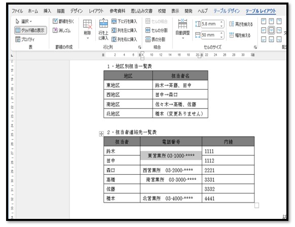Click 列を右に挿入 insert column right
Viewport: 295px width, 227px height.
(x=124, y=40)
